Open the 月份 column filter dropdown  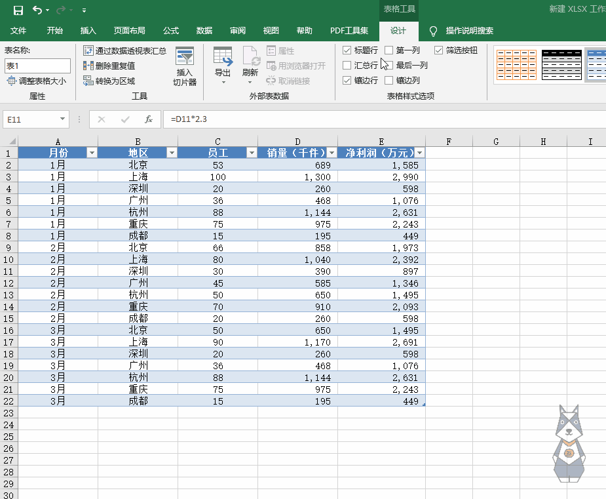tap(92, 153)
